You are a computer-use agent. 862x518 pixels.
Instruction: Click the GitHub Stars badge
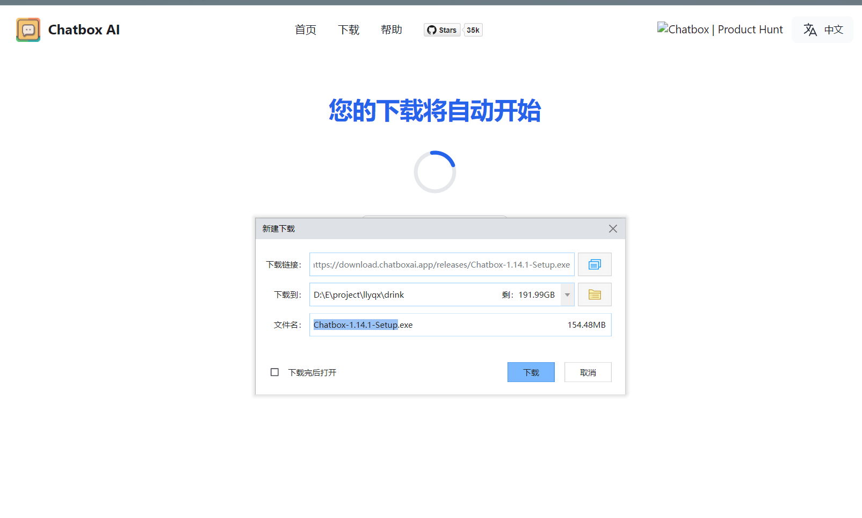(x=441, y=30)
